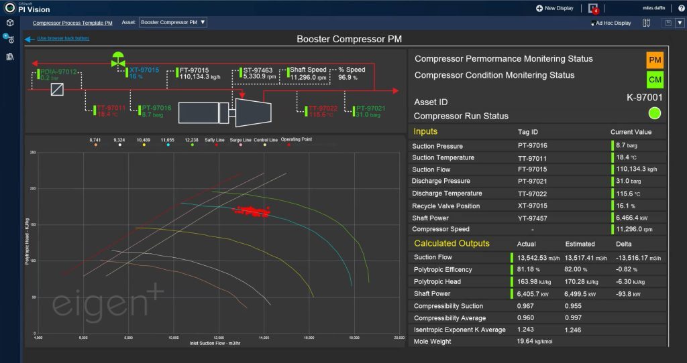This screenshot has height=363, width=687.
Task: Open the graphic library books icon in sidebar
Action: click(10, 56)
